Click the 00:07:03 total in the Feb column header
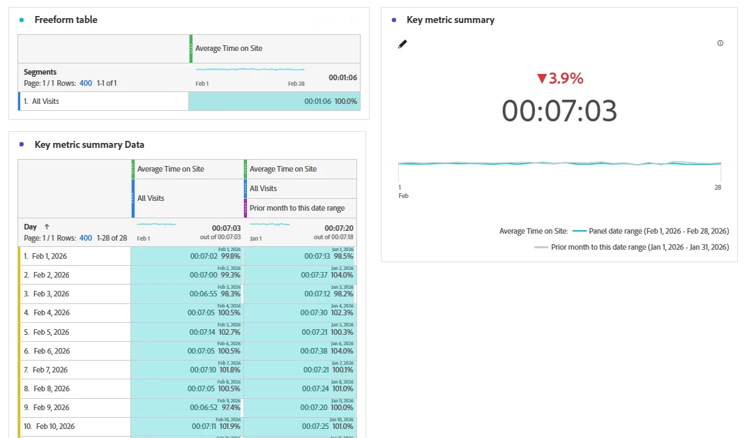This screenshot has height=438, width=747. click(226, 228)
